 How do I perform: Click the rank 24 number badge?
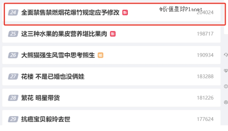tap(13, 12)
